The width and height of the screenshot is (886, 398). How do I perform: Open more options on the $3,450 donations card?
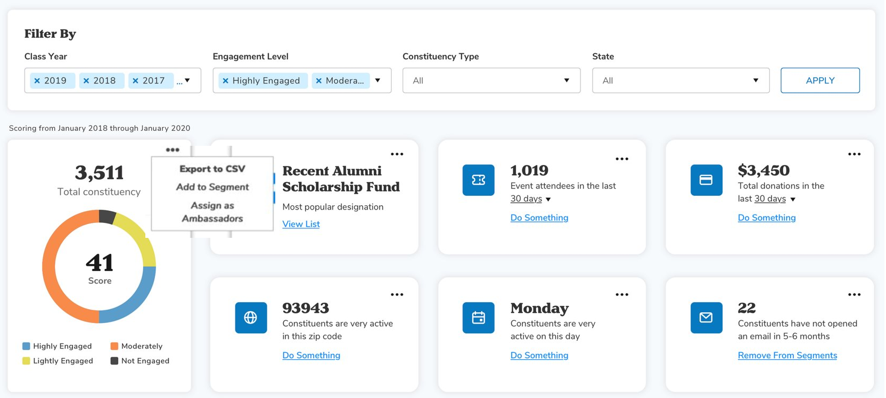coord(854,154)
